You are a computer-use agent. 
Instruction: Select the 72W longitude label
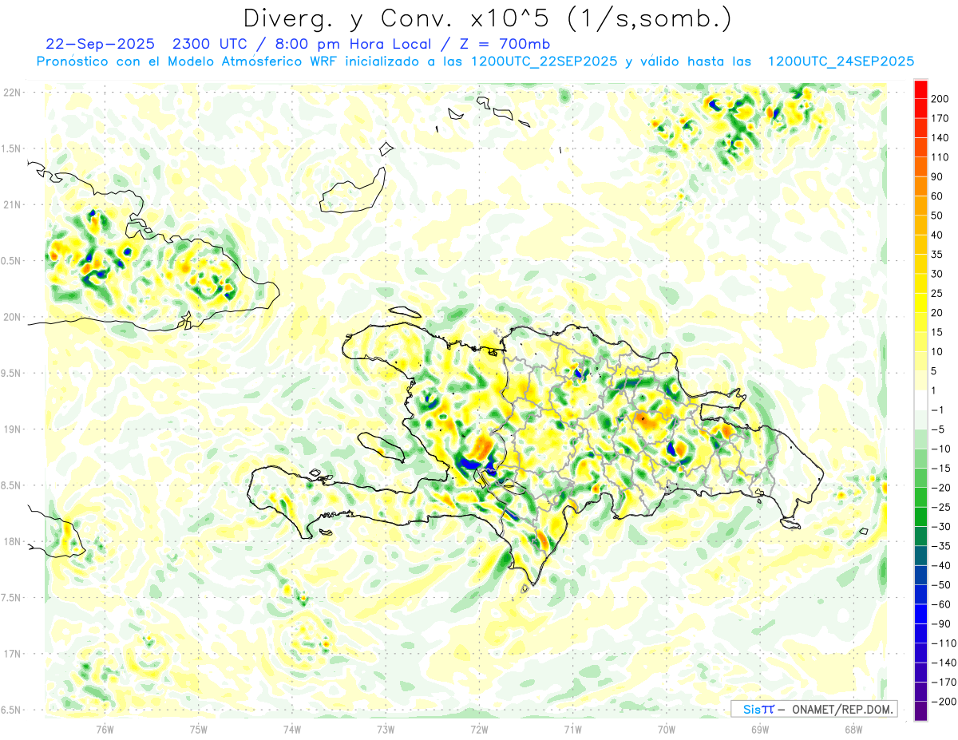click(x=479, y=729)
